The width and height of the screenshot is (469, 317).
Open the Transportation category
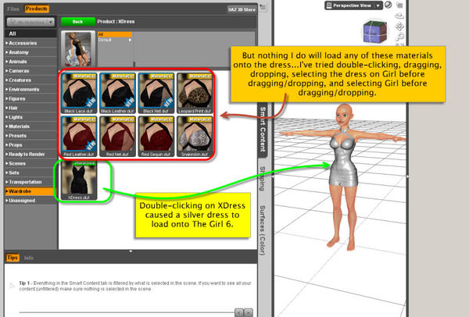(30, 182)
